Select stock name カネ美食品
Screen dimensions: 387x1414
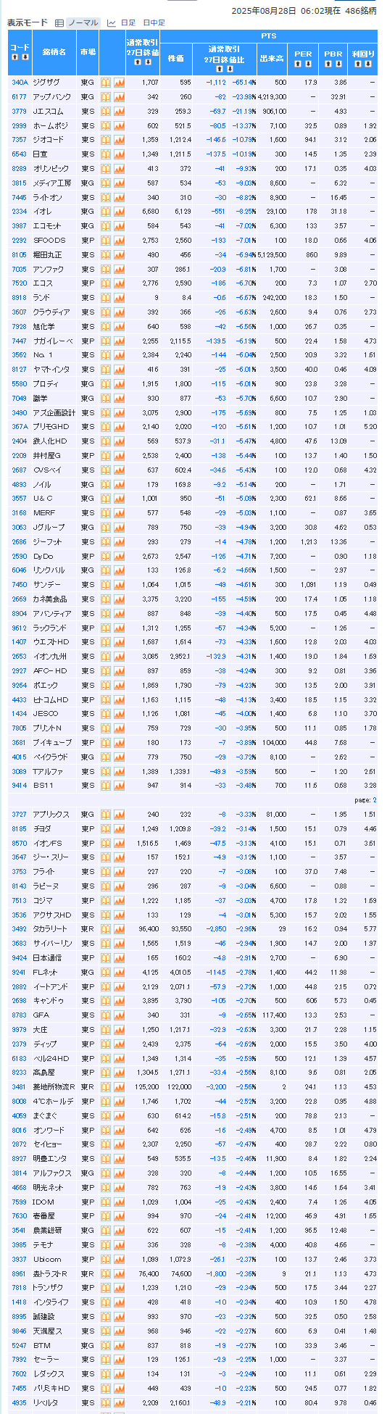(x=50, y=599)
